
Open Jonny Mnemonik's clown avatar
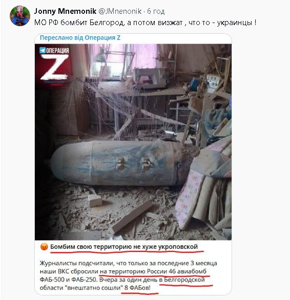pos(20,16)
